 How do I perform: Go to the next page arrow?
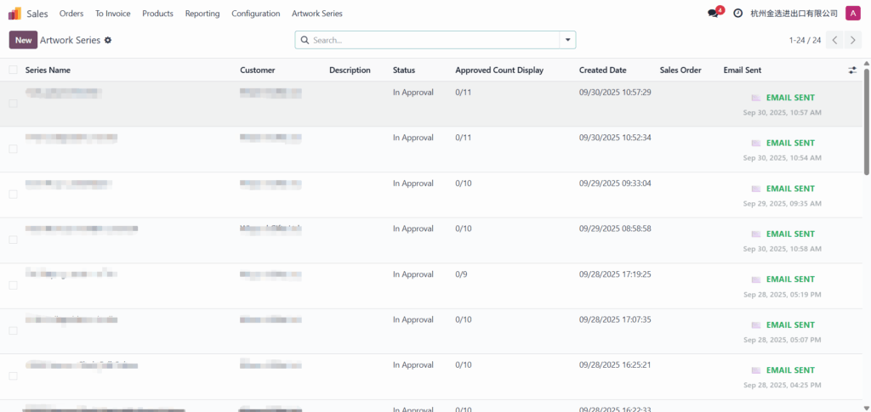click(854, 40)
